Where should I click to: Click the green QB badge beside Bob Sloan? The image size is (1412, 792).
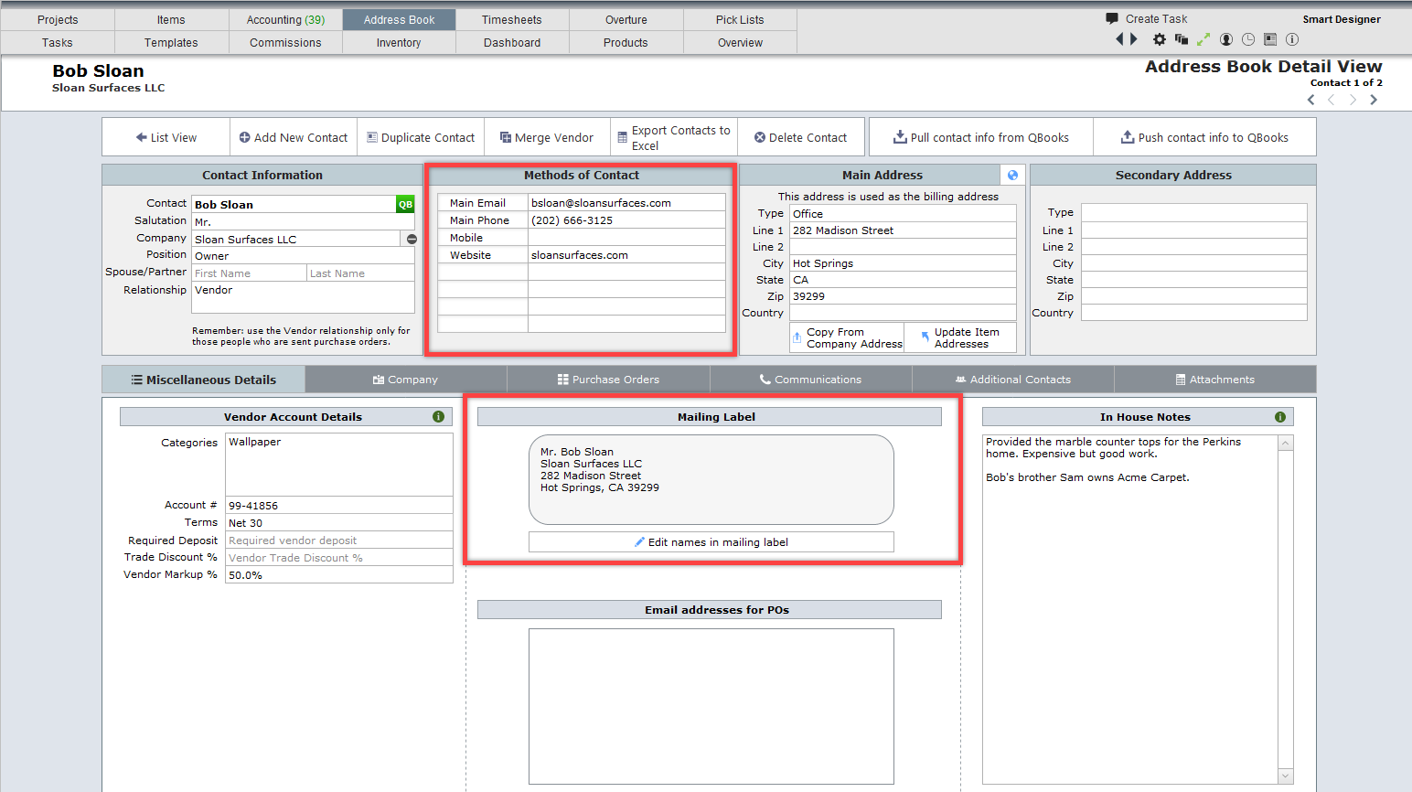(x=405, y=205)
